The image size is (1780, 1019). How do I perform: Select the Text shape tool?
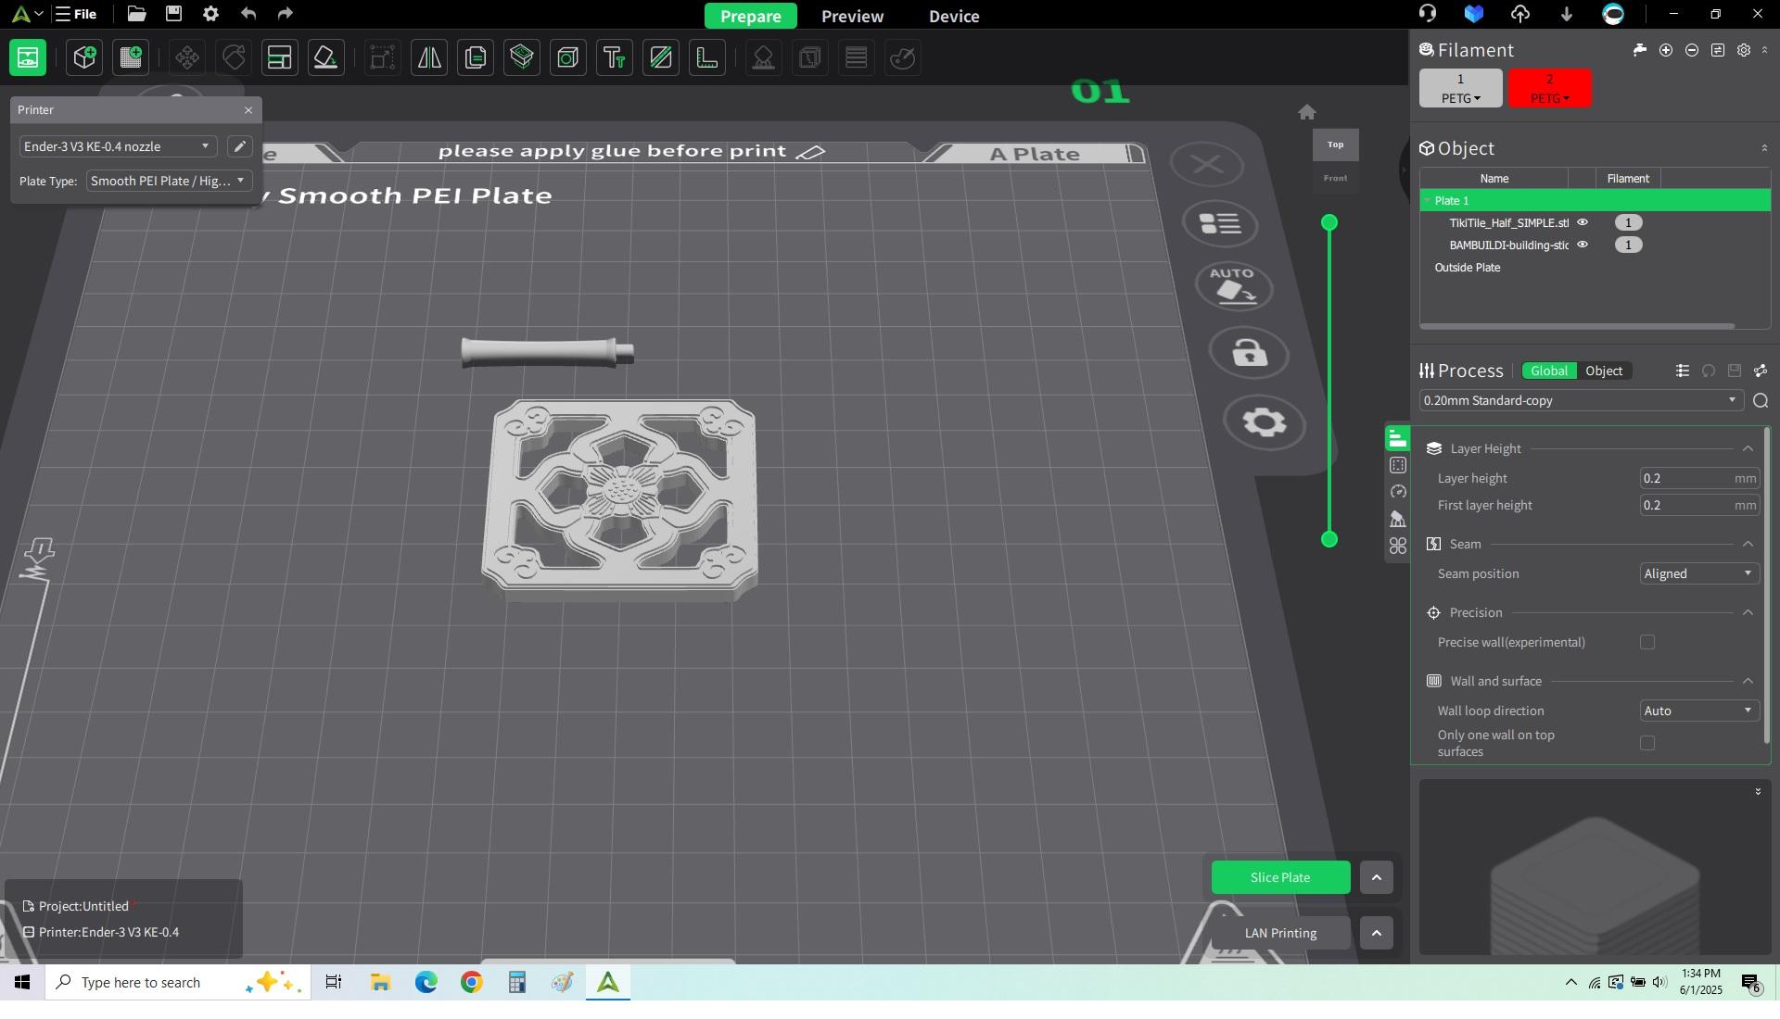(615, 57)
